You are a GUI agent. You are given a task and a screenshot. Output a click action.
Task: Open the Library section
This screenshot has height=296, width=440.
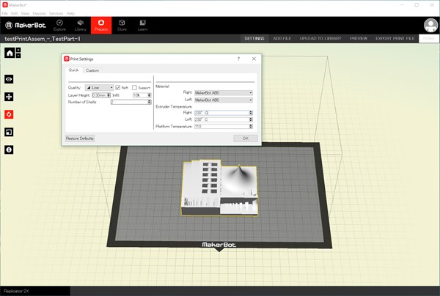tap(80, 25)
